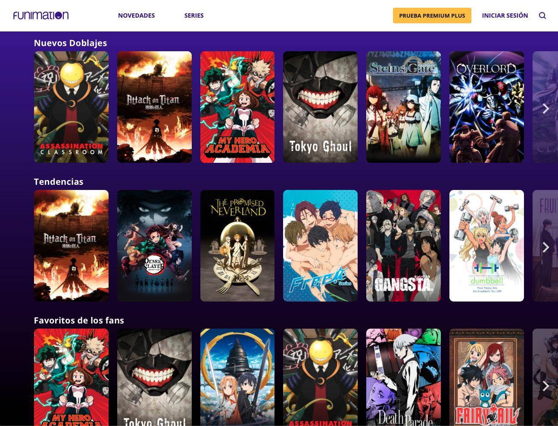Click the PRUEBA PREMIUM PLUS button
Screen dimensions: 558x426
point(432,16)
